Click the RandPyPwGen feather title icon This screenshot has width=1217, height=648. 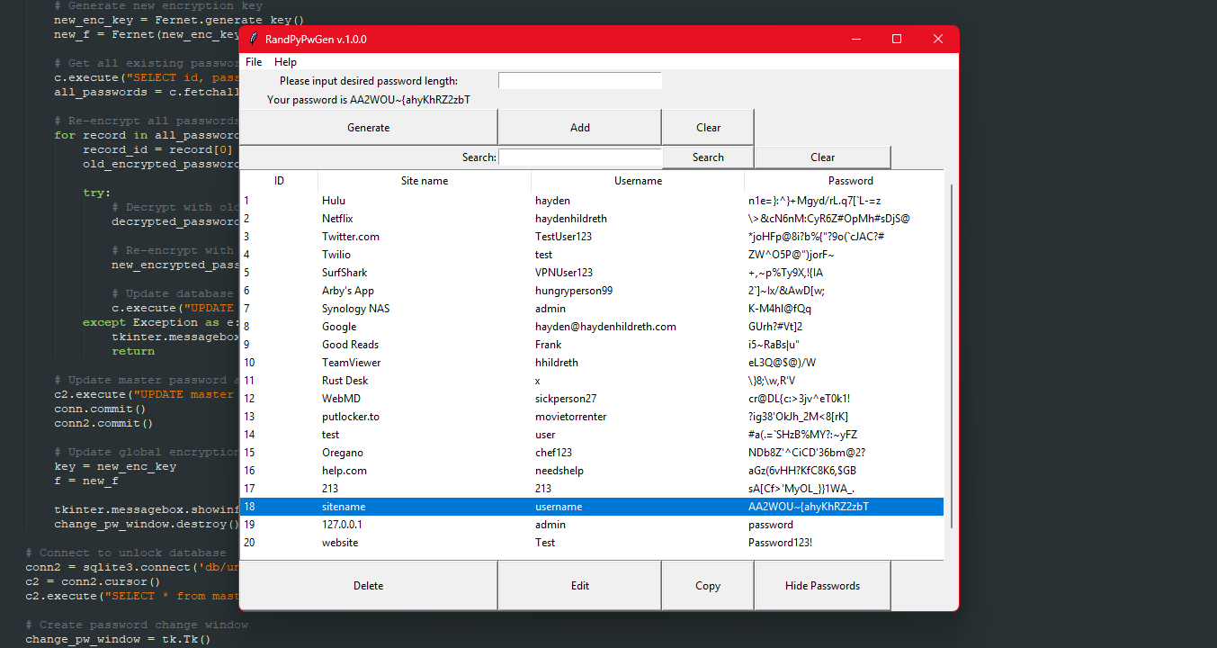tap(254, 40)
